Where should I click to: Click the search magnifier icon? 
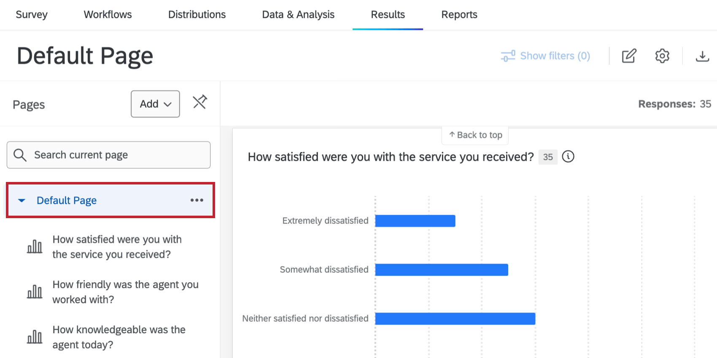pyautogui.click(x=20, y=155)
